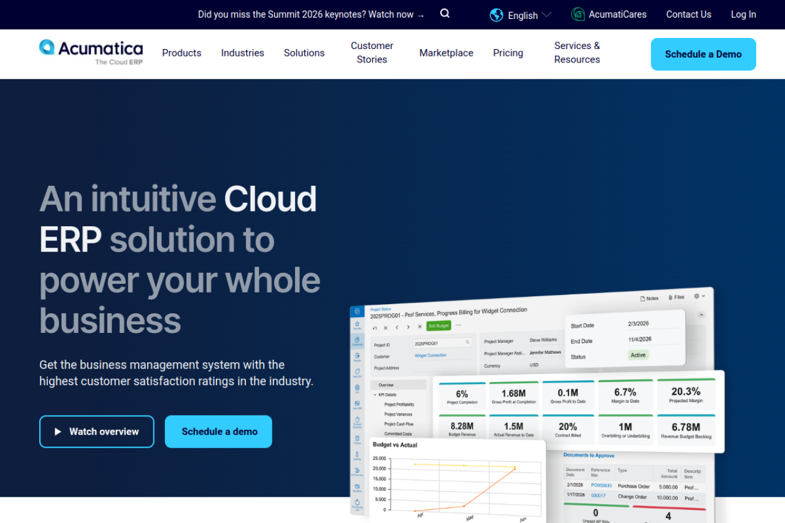Select Project Profitability in preview tree
Viewport: 785px width, 523px height.
tap(399, 405)
